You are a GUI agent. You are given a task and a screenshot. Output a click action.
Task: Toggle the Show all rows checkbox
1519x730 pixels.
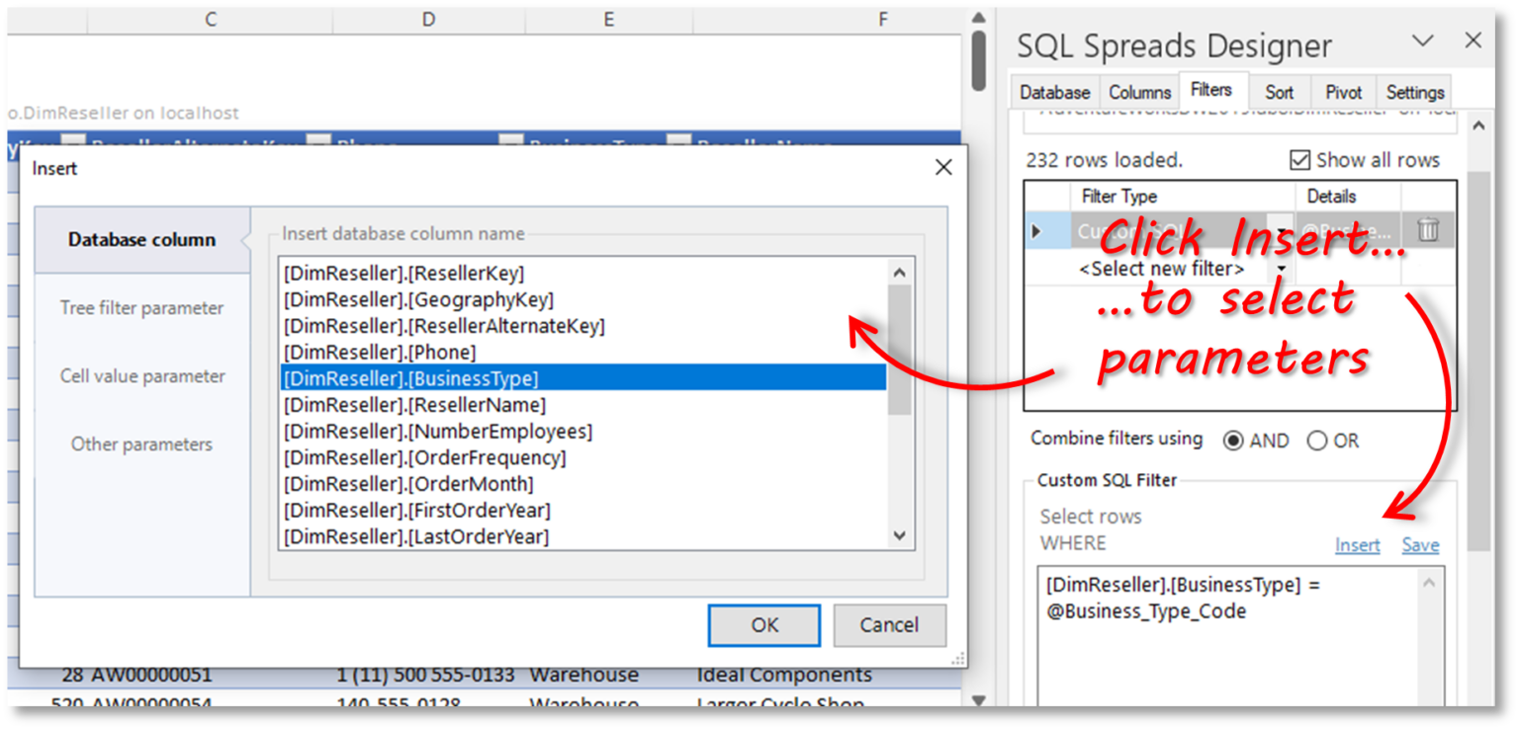point(1300,160)
